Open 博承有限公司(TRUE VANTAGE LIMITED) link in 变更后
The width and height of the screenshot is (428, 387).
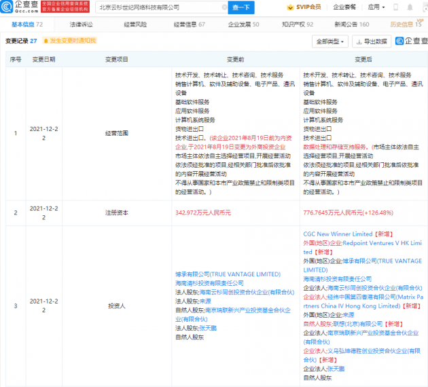pyautogui.click(x=363, y=265)
